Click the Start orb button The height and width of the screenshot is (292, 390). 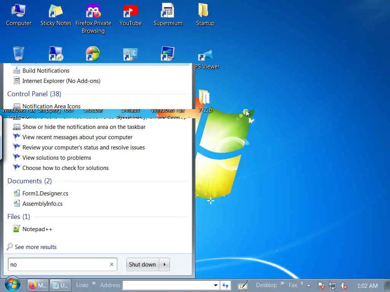pos(12,284)
